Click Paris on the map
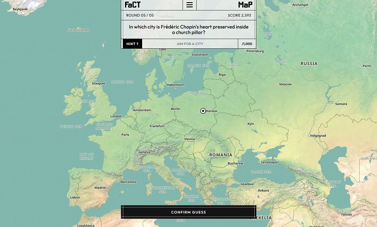 click(125, 135)
